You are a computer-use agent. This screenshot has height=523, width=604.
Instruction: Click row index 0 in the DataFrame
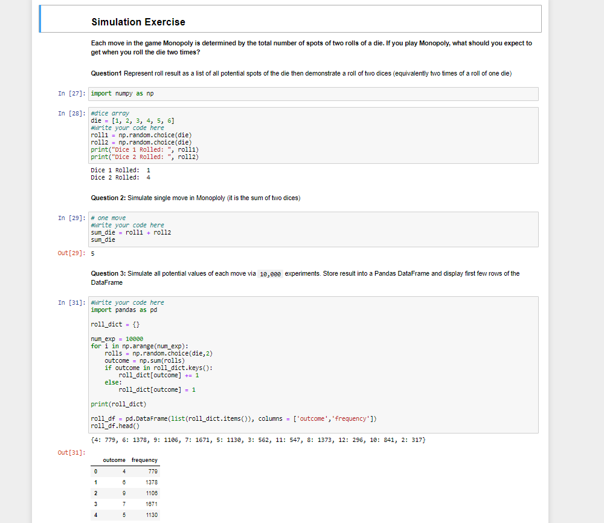(95, 472)
